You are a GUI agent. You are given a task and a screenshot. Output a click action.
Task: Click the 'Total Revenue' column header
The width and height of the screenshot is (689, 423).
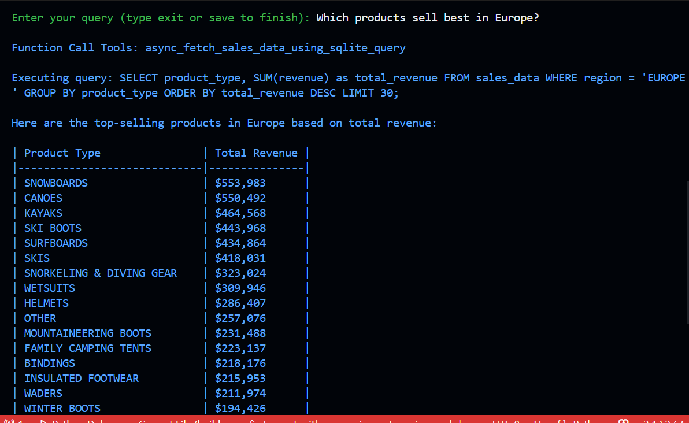click(x=256, y=153)
